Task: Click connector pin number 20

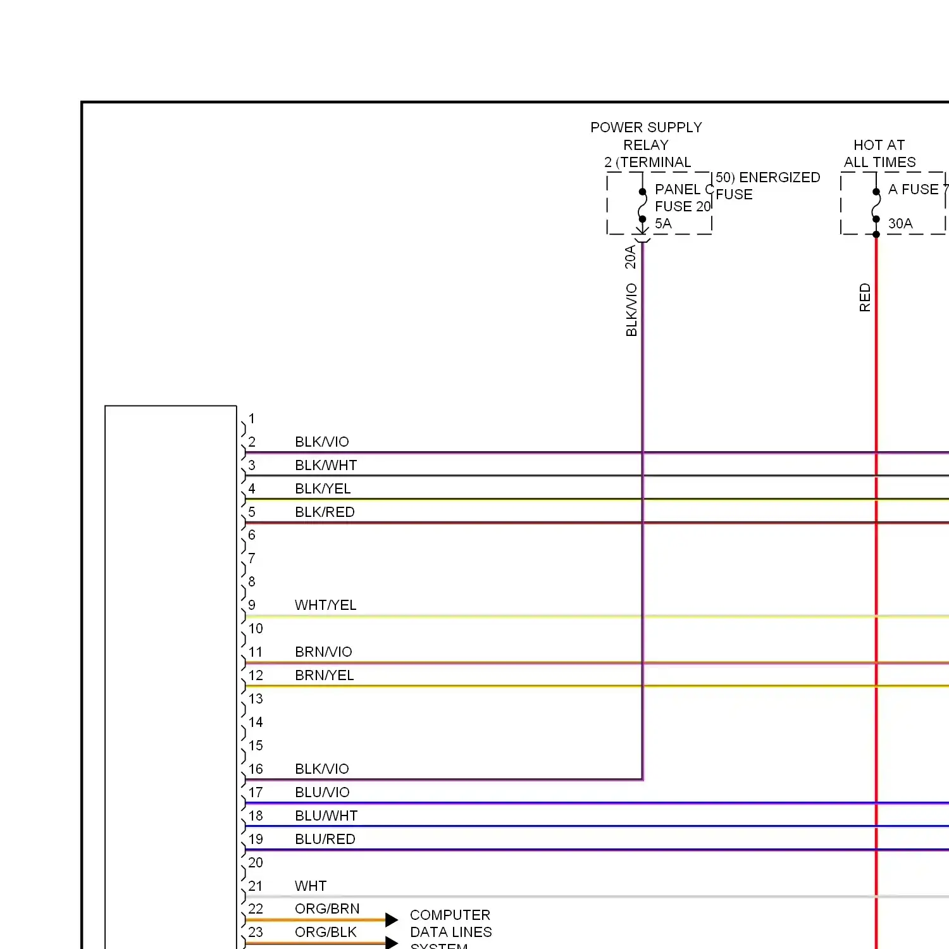Action: 256,862
